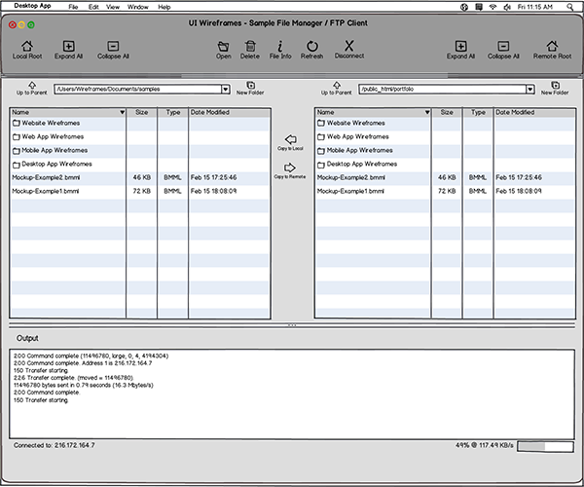
Task: Open the Window menu
Action: click(138, 7)
